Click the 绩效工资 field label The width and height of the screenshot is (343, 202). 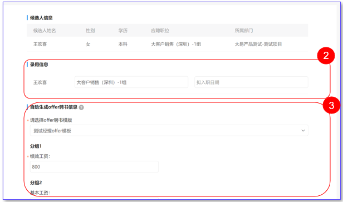point(40,156)
